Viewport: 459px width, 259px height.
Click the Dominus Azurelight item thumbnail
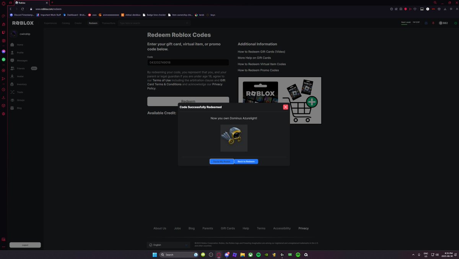coord(234,138)
